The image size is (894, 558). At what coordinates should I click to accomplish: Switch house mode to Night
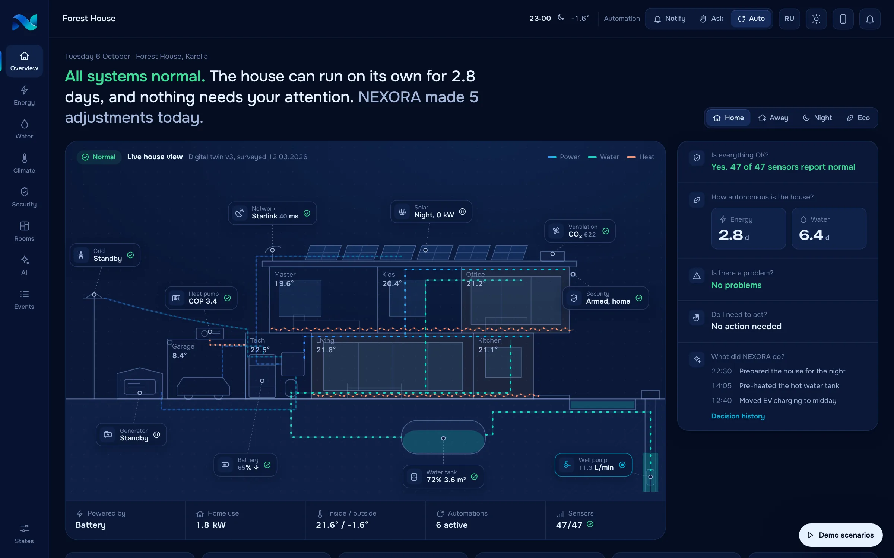point(817,118)
